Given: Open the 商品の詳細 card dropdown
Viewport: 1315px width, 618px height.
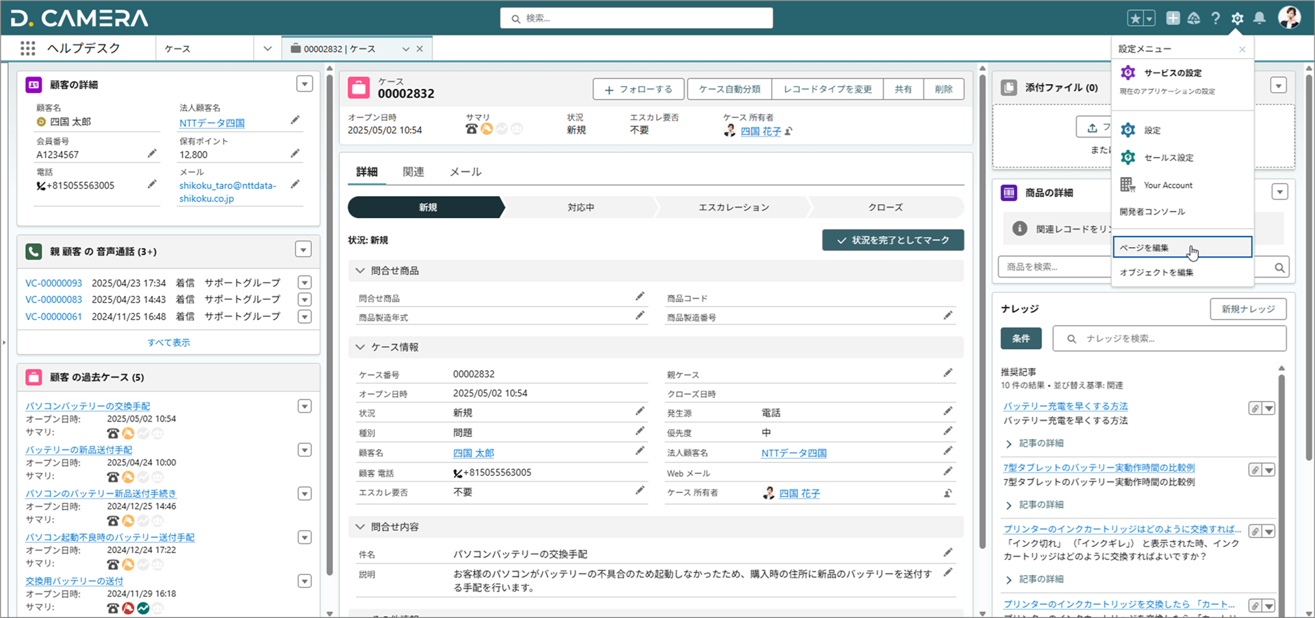Looking at the screenshot, I should pos(1279,192).
